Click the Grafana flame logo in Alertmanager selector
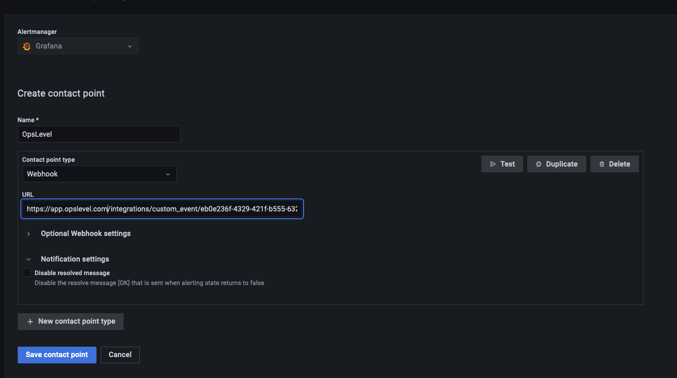This screenshot has height=378, width=677. pos(27,46)
